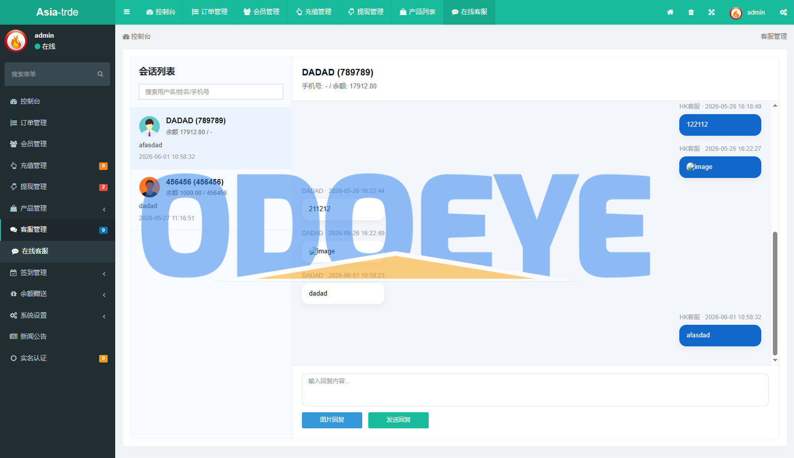Screen dimensions: 794x458
Task: Click 发送回复 button
Action: 399,420
